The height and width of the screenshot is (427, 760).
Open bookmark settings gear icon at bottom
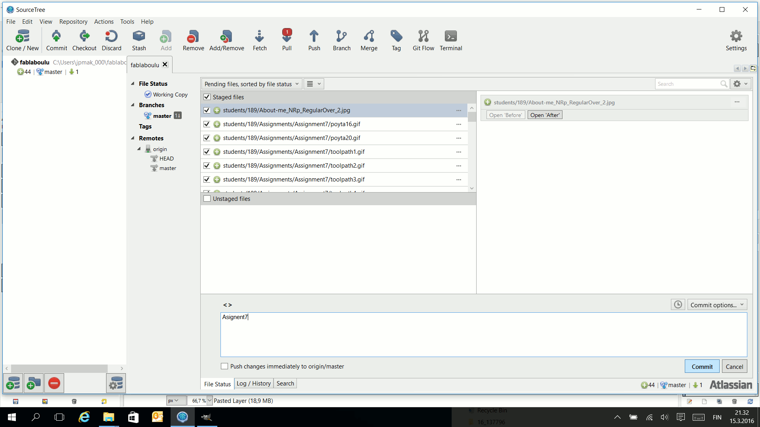116,383
